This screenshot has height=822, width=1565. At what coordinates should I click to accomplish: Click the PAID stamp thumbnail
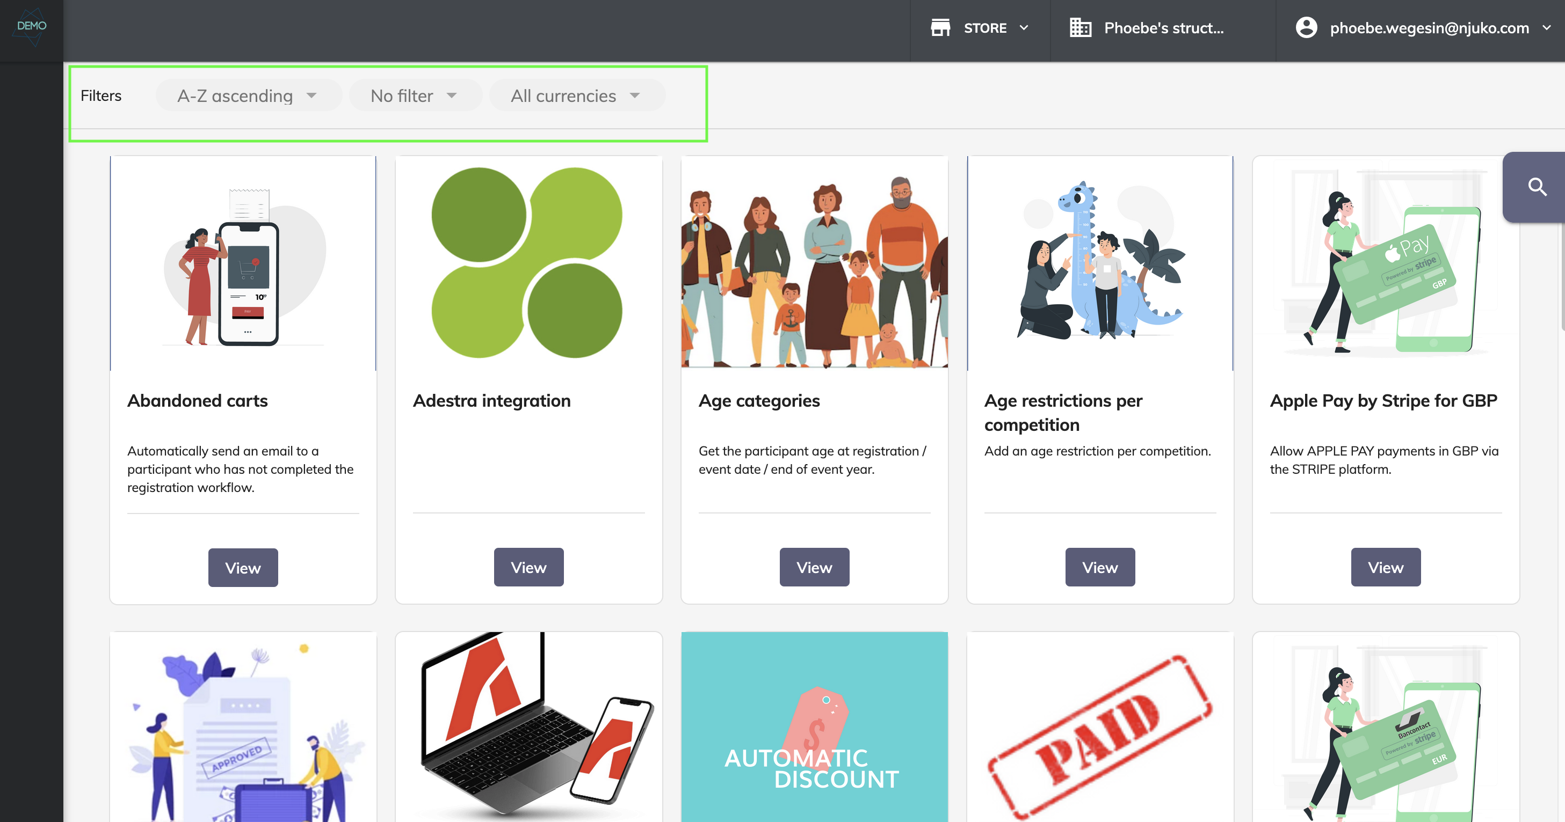tap(1099, 726)
